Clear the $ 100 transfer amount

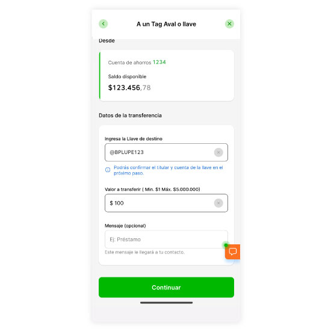click(x=218, y=203)
